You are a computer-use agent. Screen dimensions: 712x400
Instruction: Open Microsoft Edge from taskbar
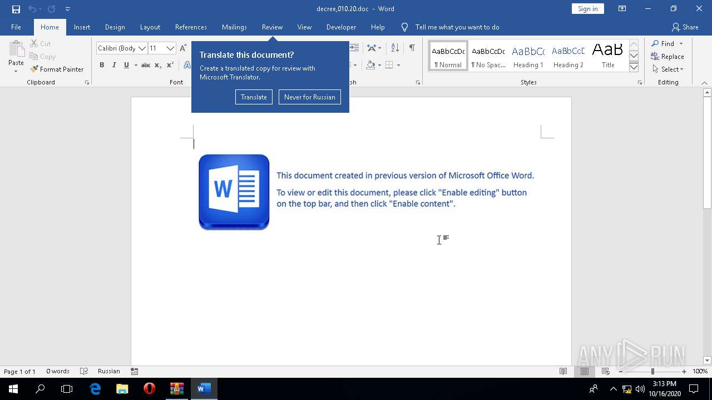pyautogui.click(x=95, y=388)
